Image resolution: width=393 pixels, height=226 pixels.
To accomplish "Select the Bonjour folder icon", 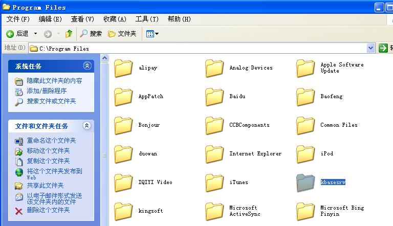I will pyautogui.click(x=123, y=125).
